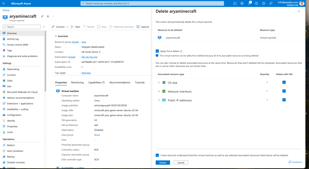The width and height of the screenshot is (309, 169).
Task: Open the Help question mark icon
Action: tap(263, 3)
